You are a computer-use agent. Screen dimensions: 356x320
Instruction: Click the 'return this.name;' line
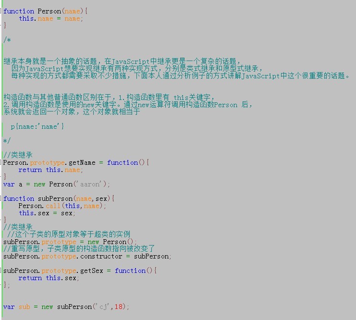point(50,170)
